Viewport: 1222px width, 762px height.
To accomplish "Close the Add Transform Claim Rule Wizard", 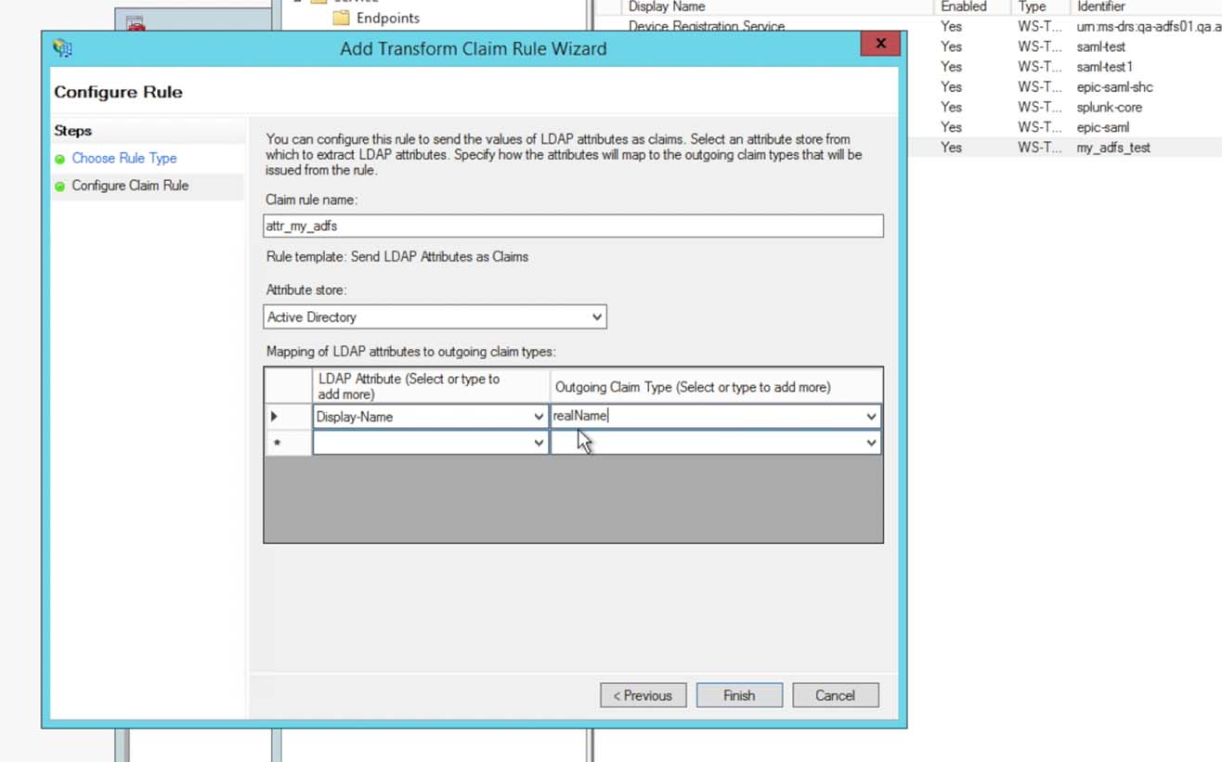I will point(879,44).
